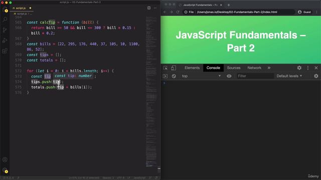Open Accounts icon at bottom of activity bar
Screen dimensions: 321x180
click(x=5, y=159)
